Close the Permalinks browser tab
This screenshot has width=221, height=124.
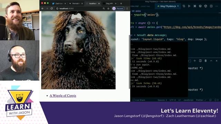82,3
